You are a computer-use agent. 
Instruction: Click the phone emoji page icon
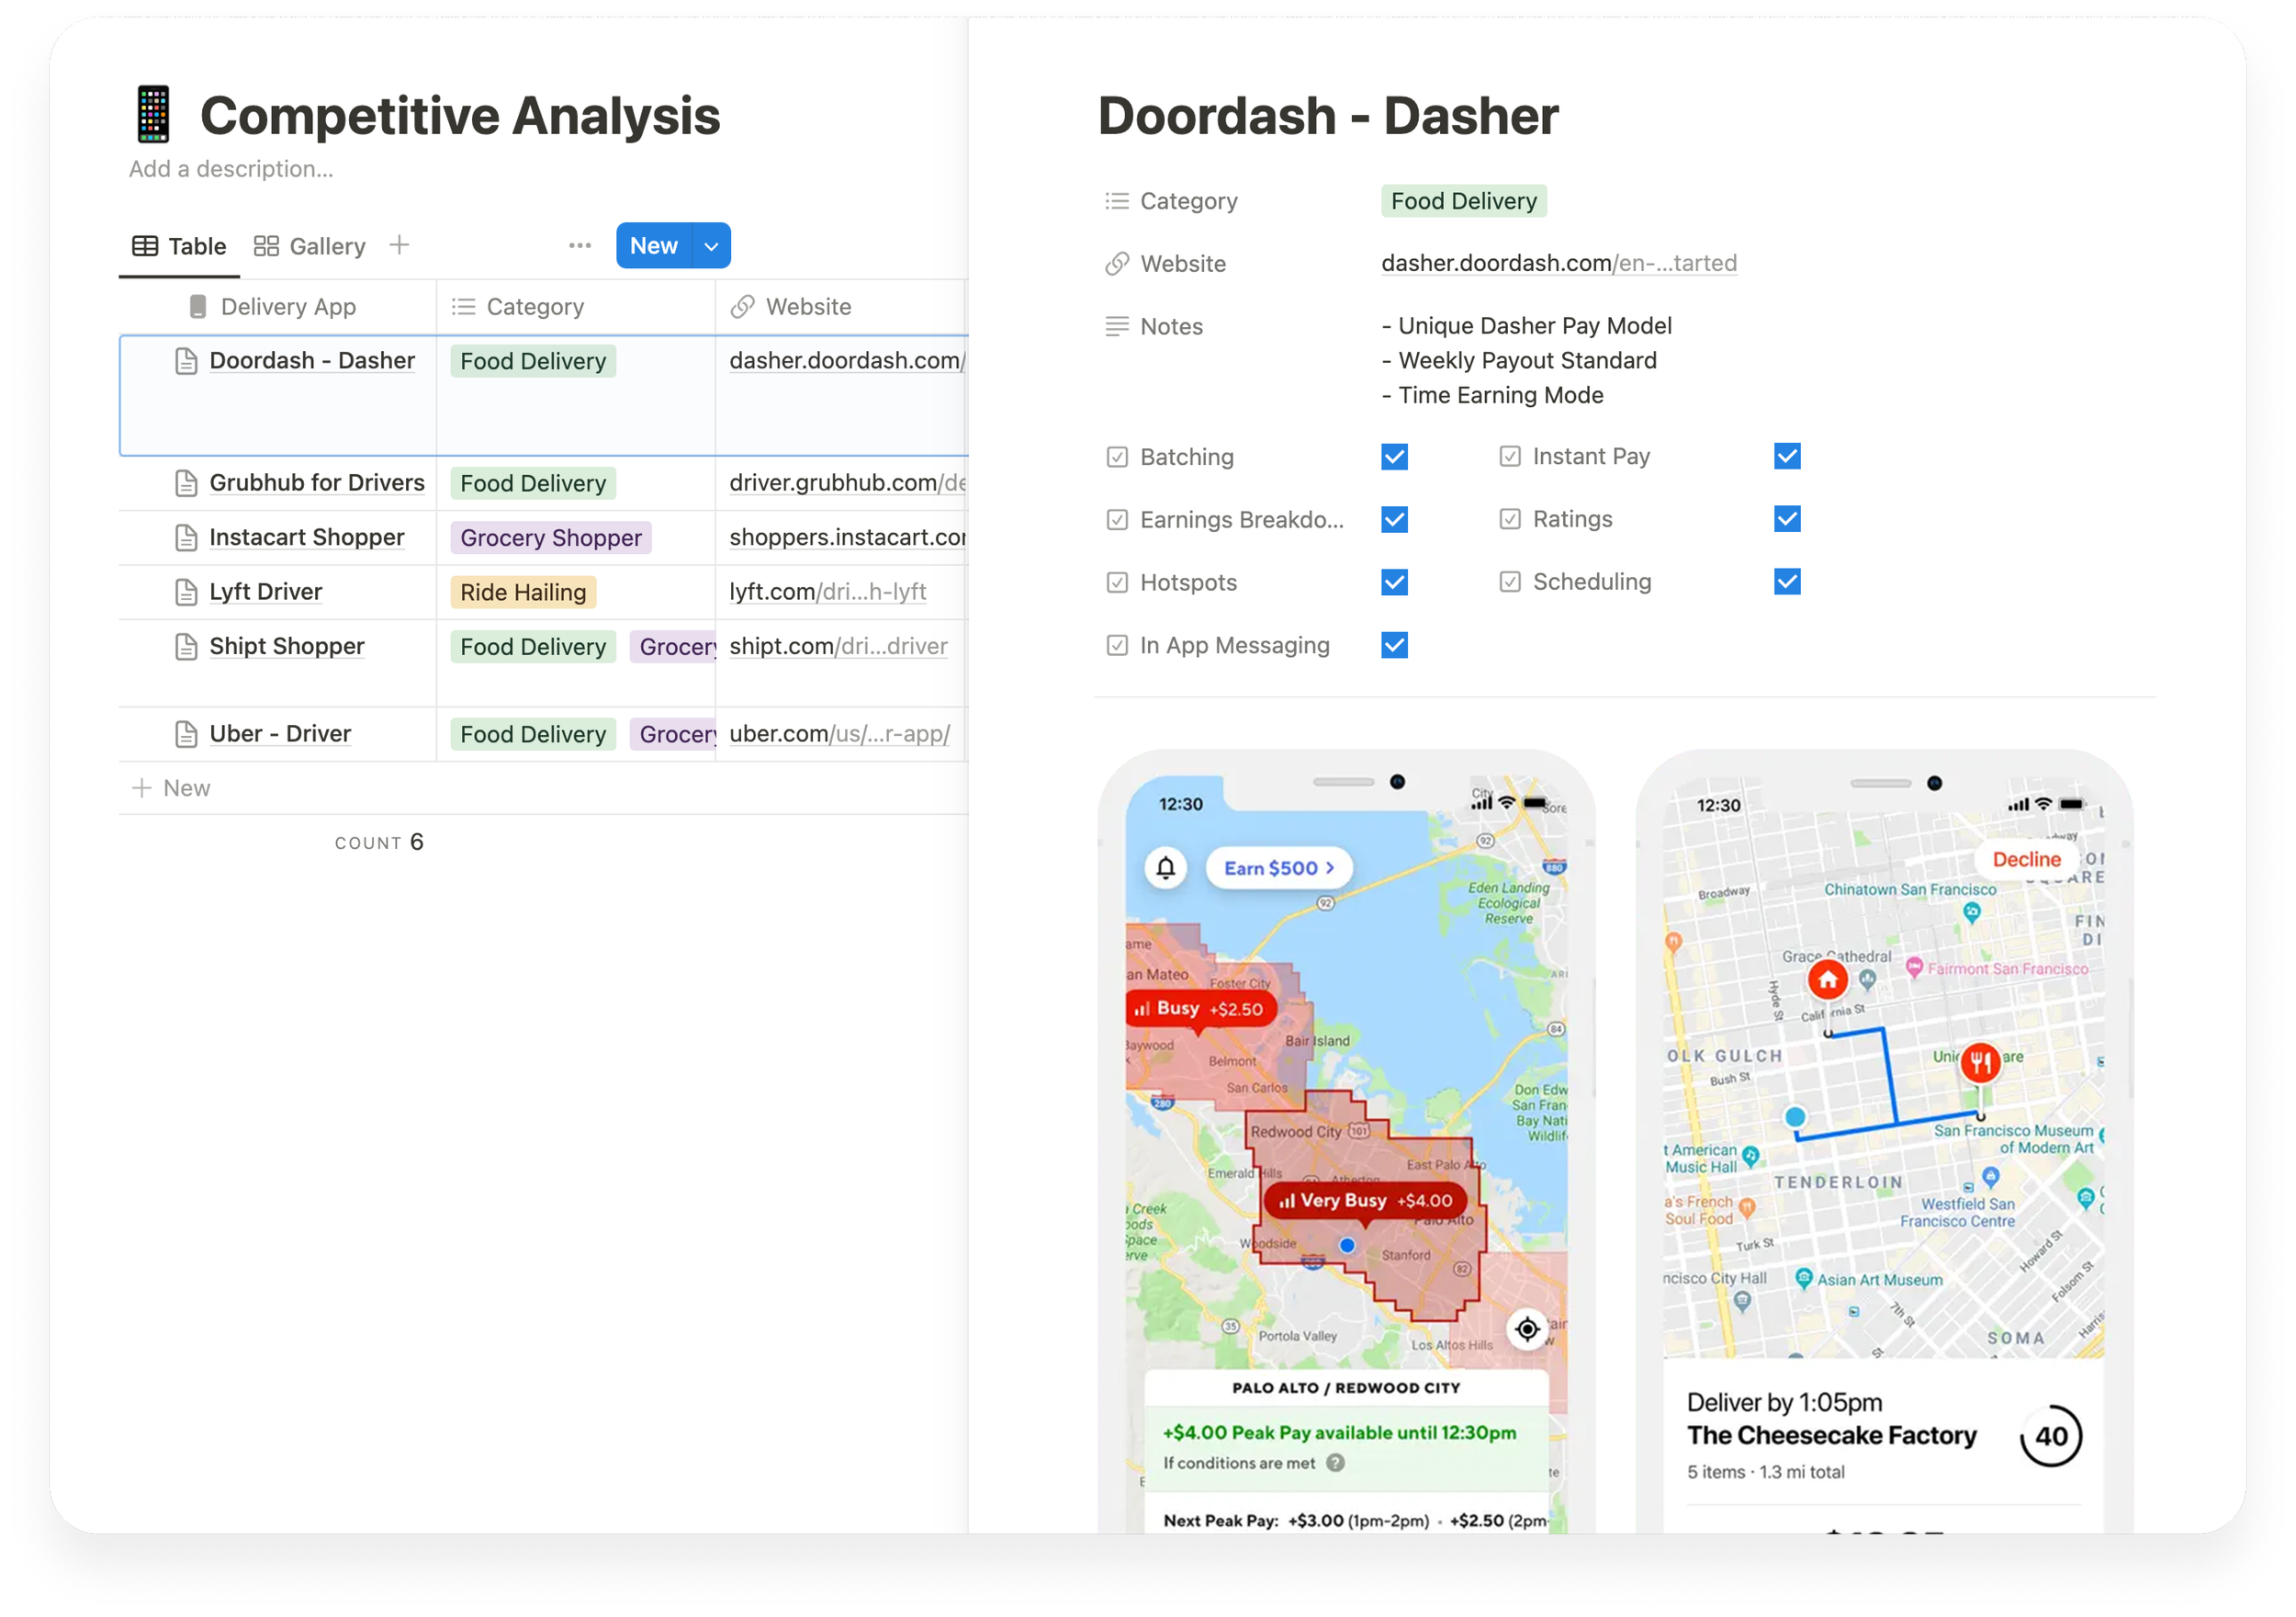153,114
